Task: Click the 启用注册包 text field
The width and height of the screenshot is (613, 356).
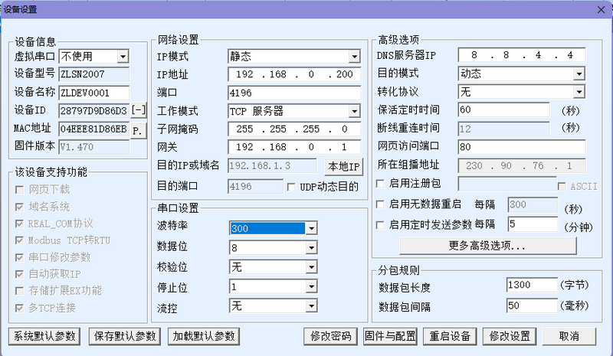Action: click(x=507, y=184)
